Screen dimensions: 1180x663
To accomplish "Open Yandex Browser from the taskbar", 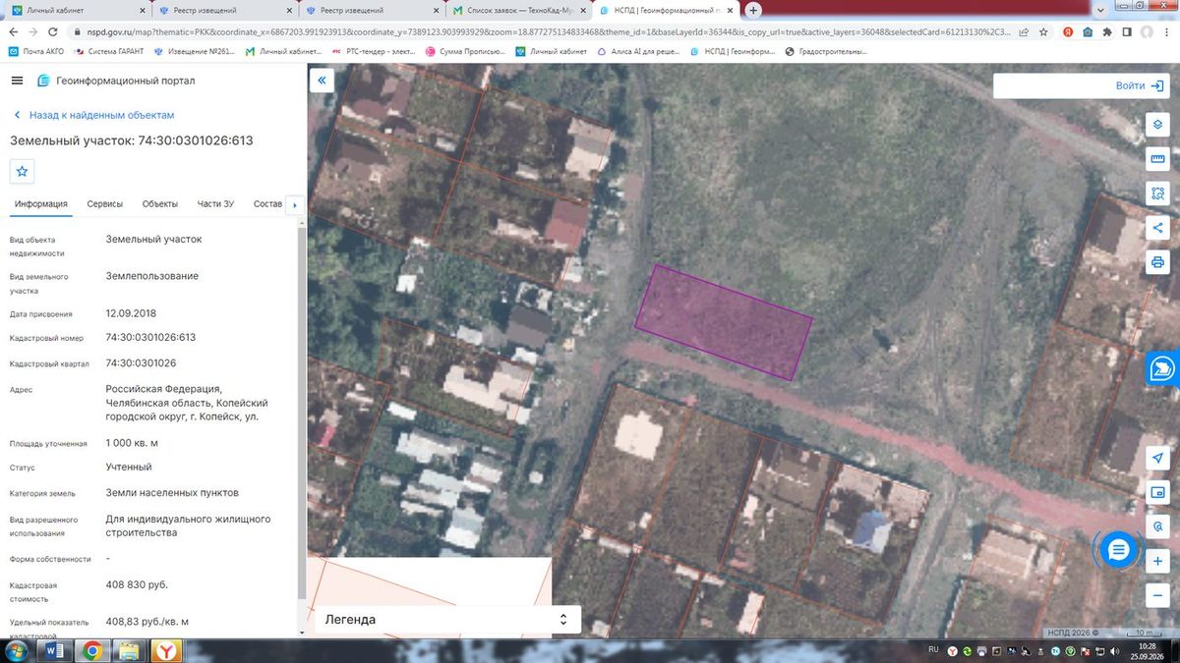I will (x=168, y=650).
